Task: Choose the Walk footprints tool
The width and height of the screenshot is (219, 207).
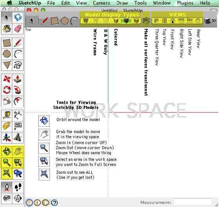Action: 18,187
